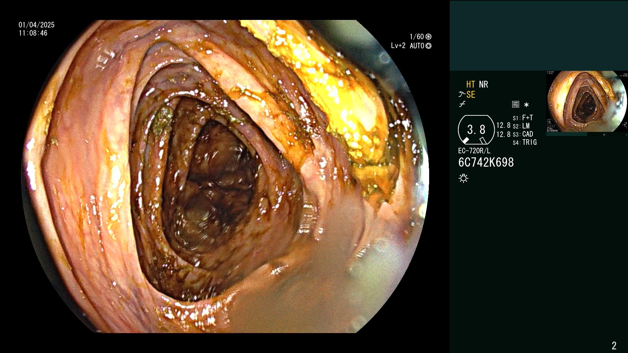Viewport: 628px width, 353px height.
Task: Click the Lv+2 brightness level text
Action: pos(398,46)
